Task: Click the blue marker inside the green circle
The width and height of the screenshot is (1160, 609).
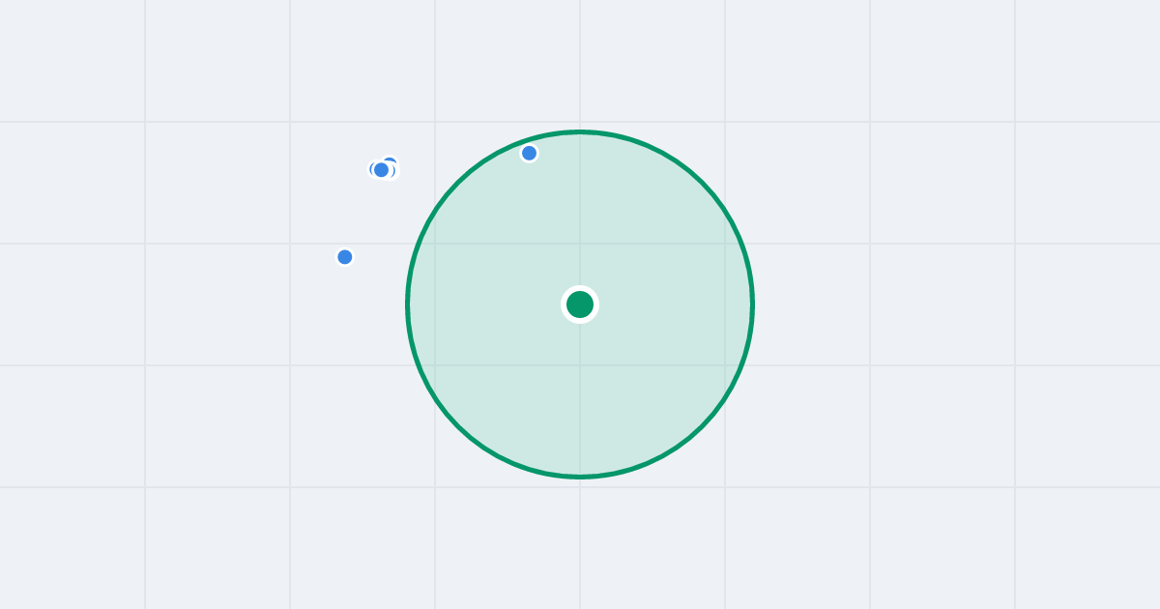Action: (529, 153)
